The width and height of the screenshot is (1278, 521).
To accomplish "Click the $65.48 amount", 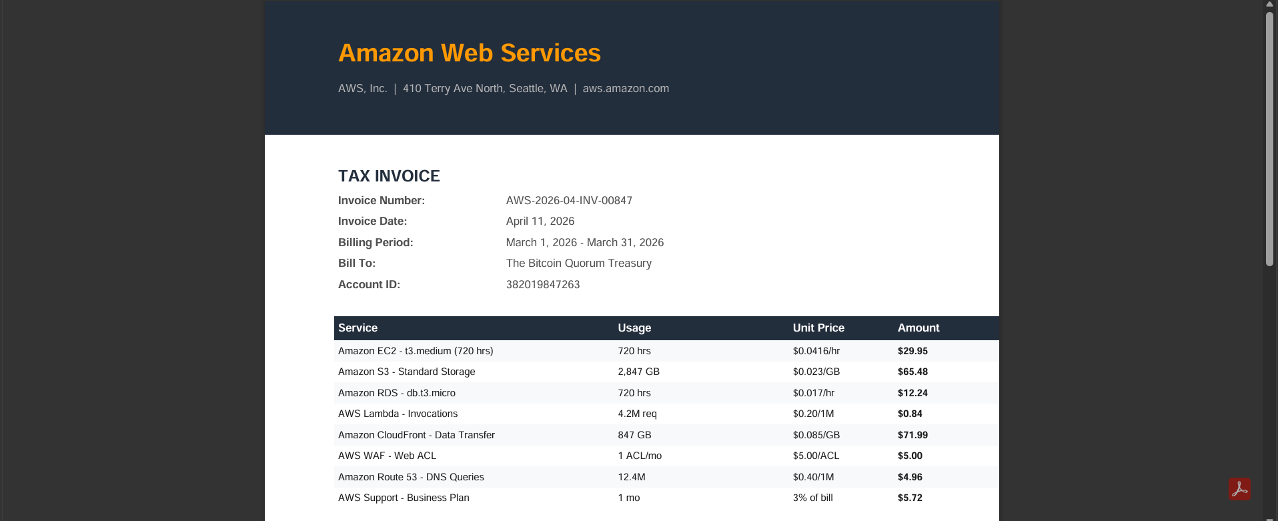I will pyautogui.click(x=912, y=372).
